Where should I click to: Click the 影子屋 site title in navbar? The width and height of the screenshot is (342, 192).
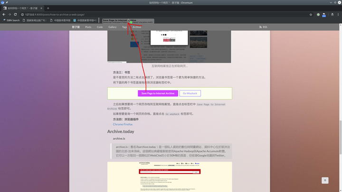click(x=76, y=27)
